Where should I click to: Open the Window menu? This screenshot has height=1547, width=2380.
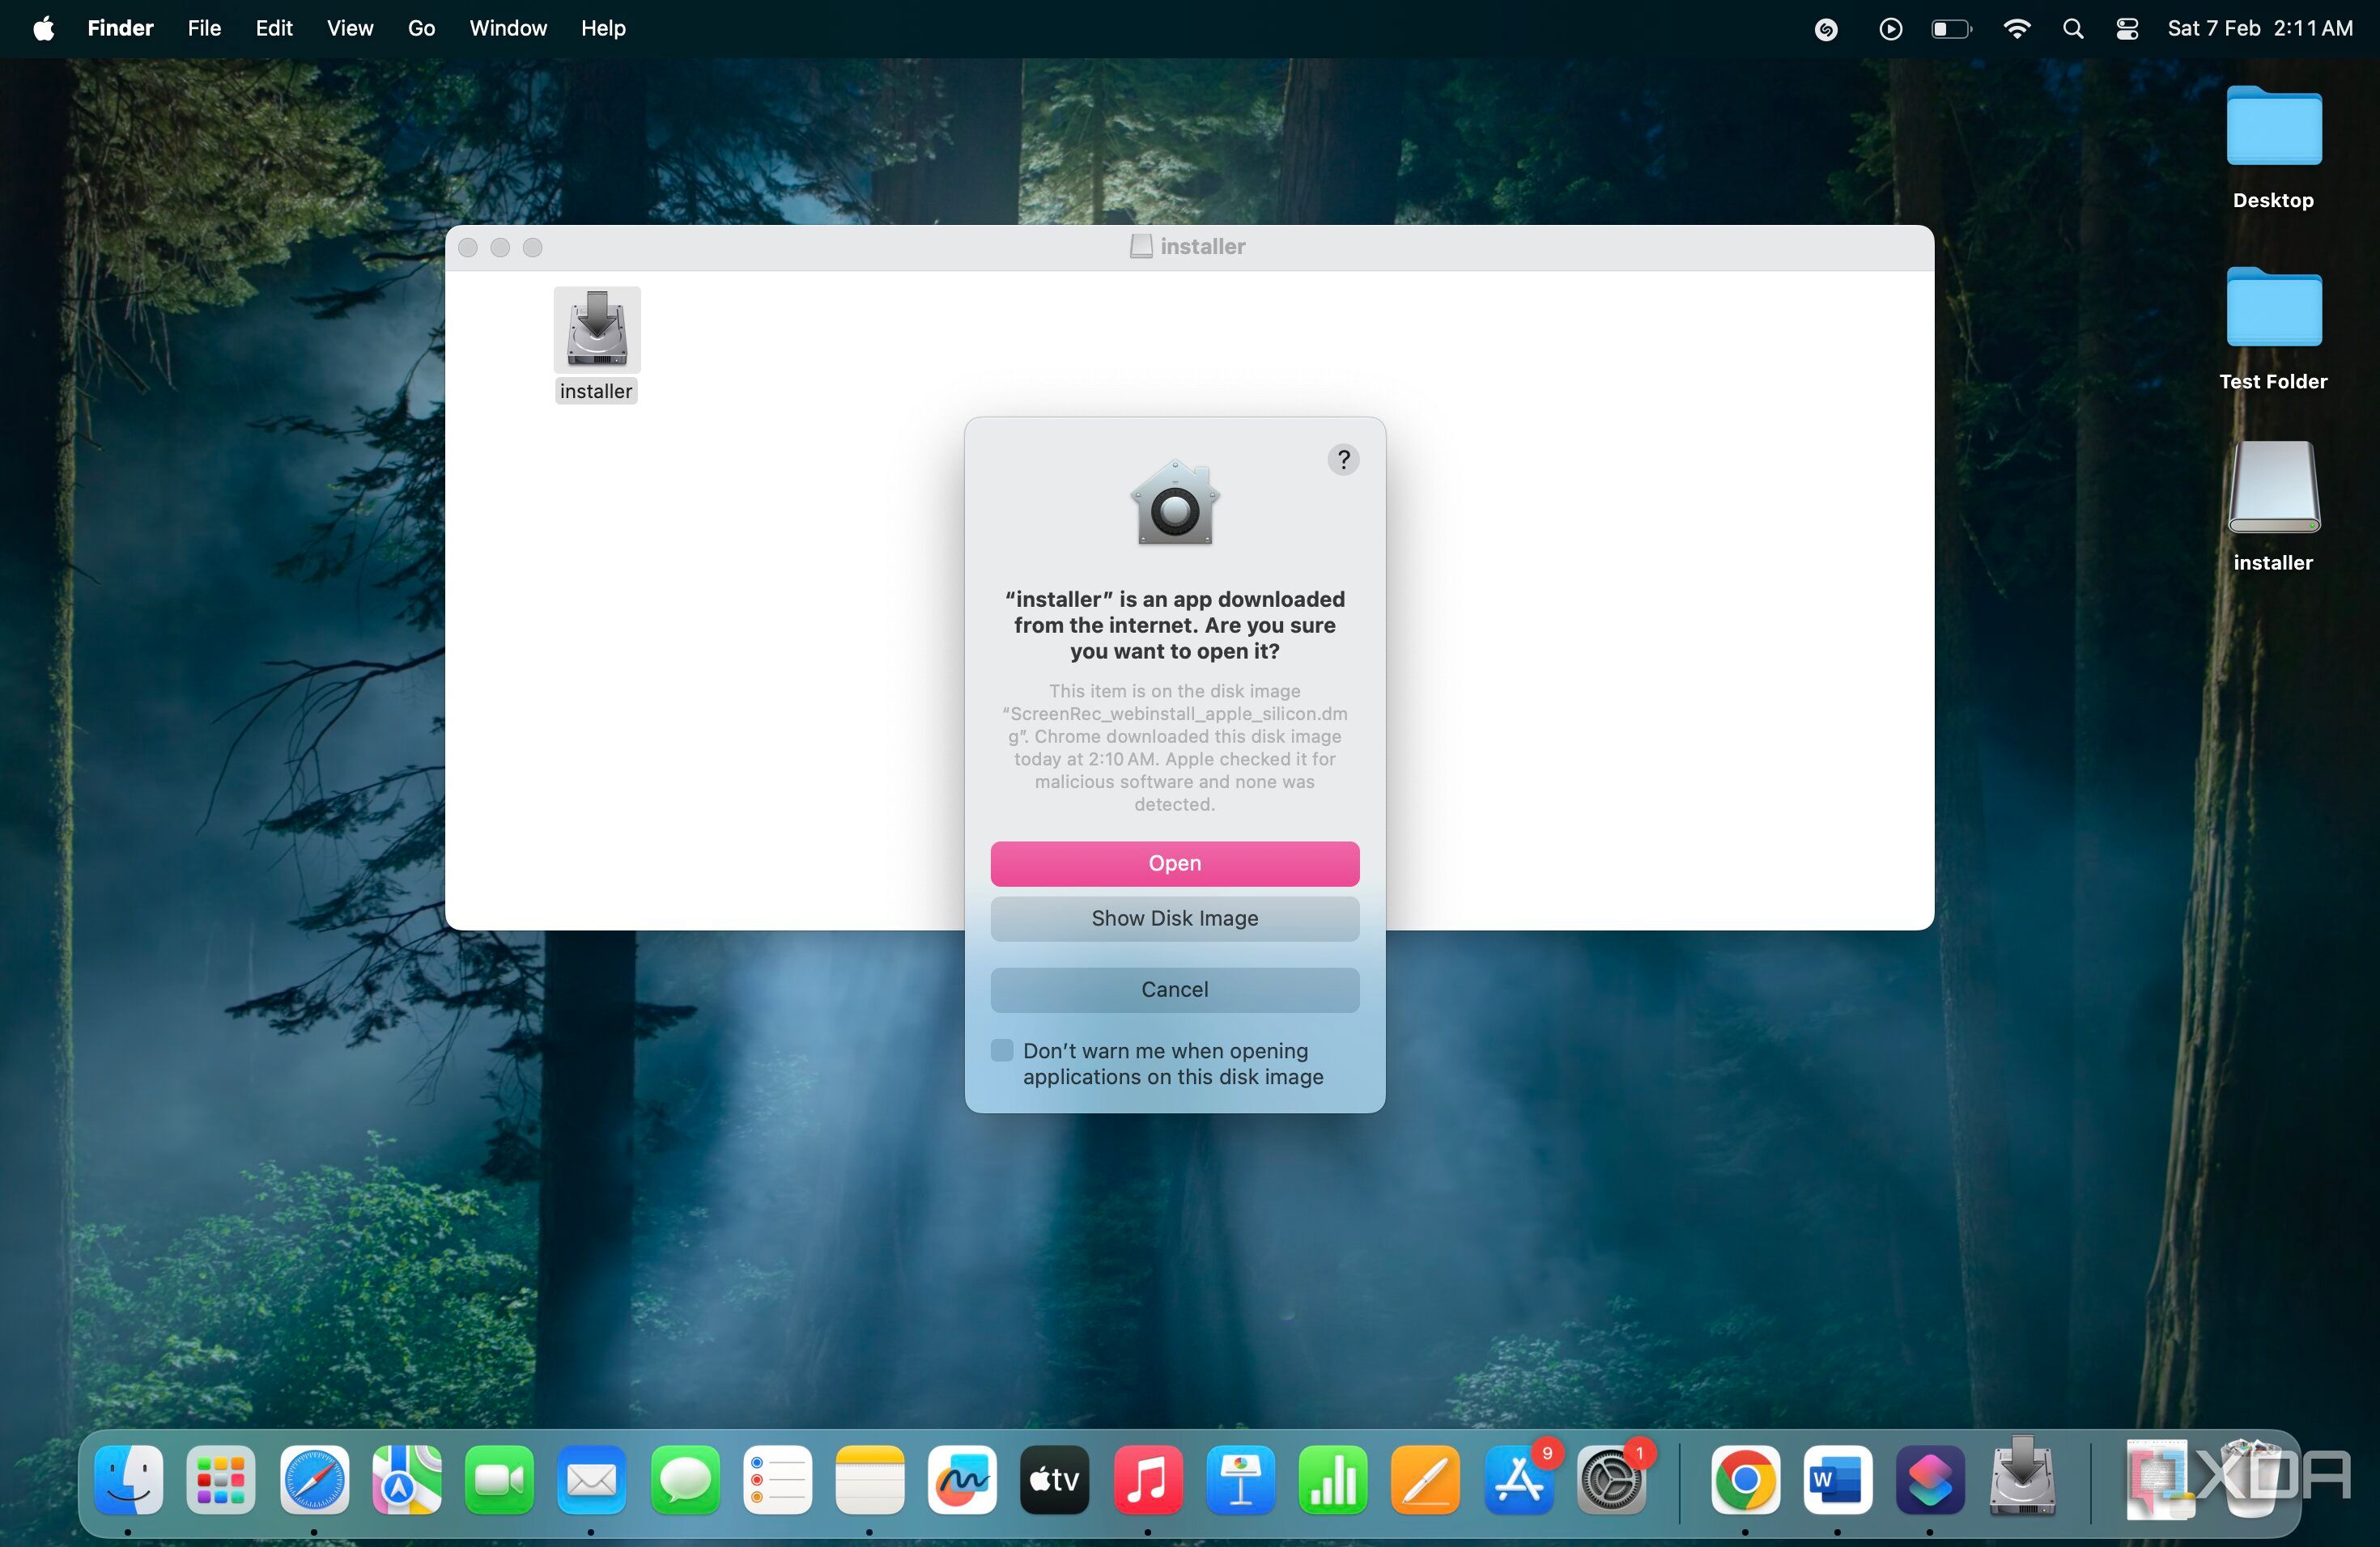click(508, 28)
